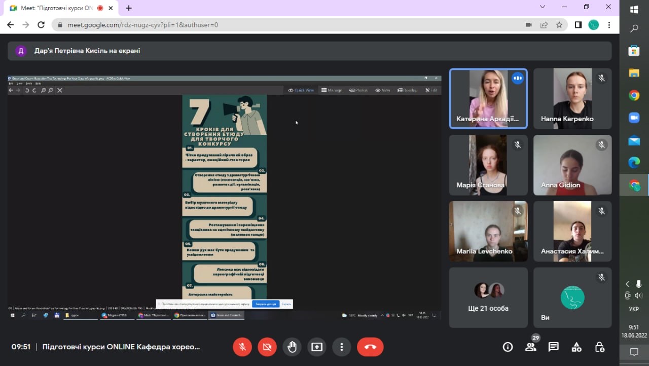649x366 pixels.
Task: Open chat with everyone
Action: [554, 347]
